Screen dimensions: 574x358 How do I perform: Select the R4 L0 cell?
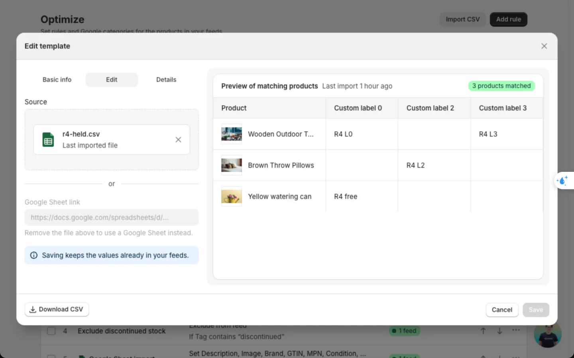point(362,134)
